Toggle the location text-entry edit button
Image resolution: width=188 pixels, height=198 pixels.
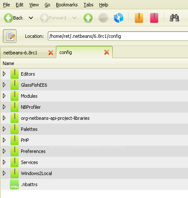point(10,36)
